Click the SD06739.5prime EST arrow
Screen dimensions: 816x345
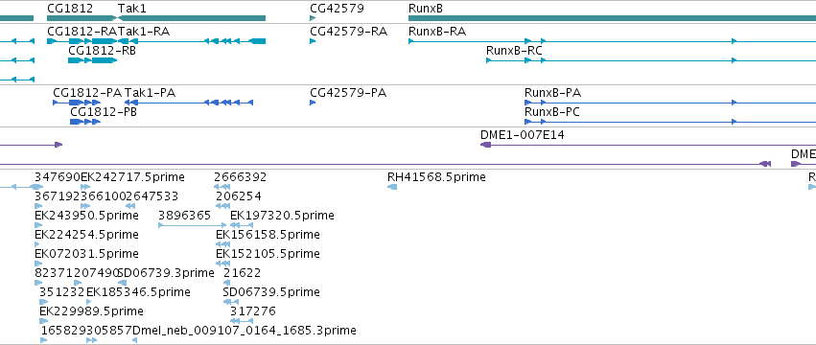tap(230, 302)
